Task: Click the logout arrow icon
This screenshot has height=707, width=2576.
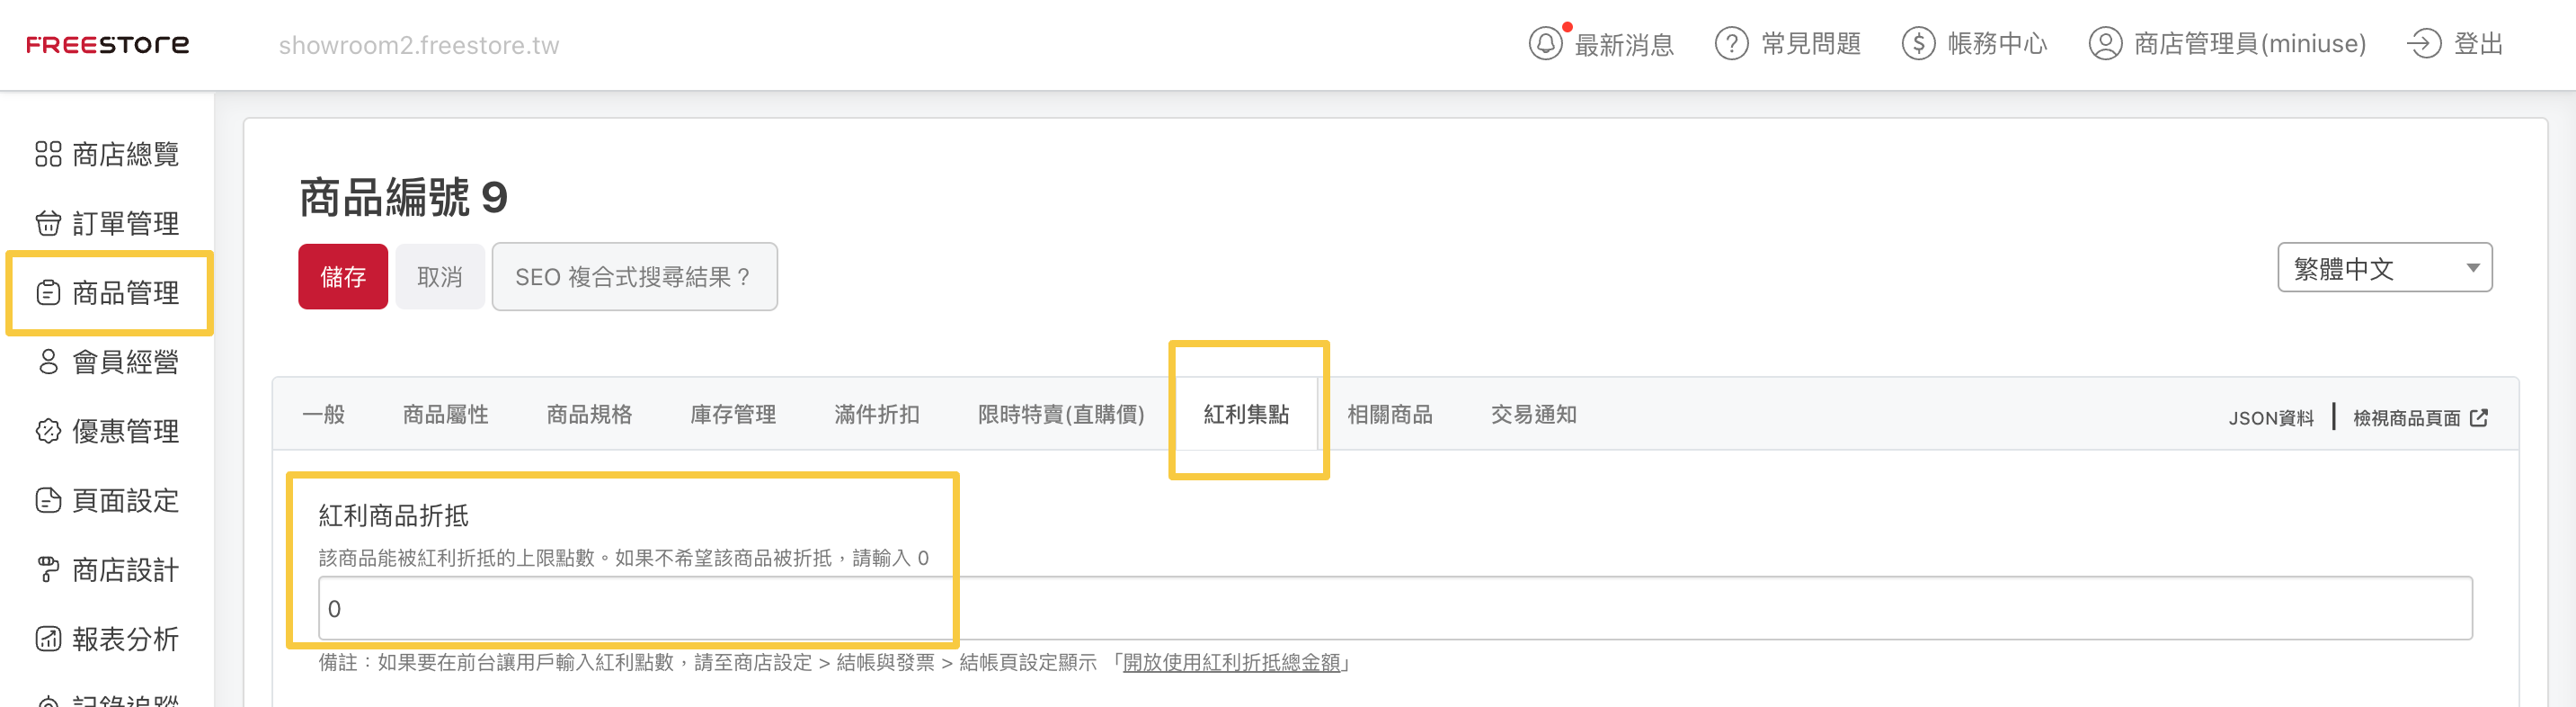Action: tap(2424, 44)
